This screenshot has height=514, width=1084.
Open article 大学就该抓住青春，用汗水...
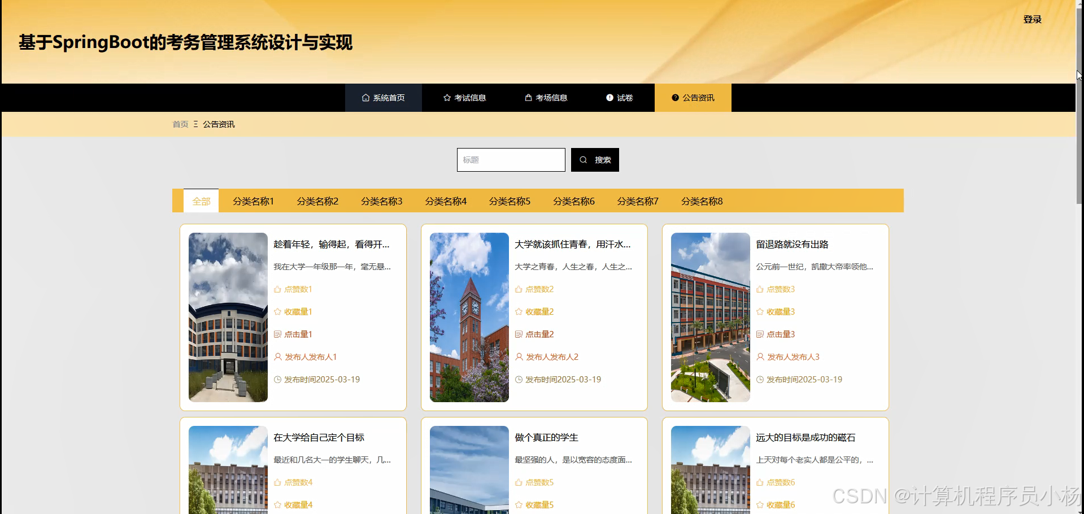tap(572, 244)
